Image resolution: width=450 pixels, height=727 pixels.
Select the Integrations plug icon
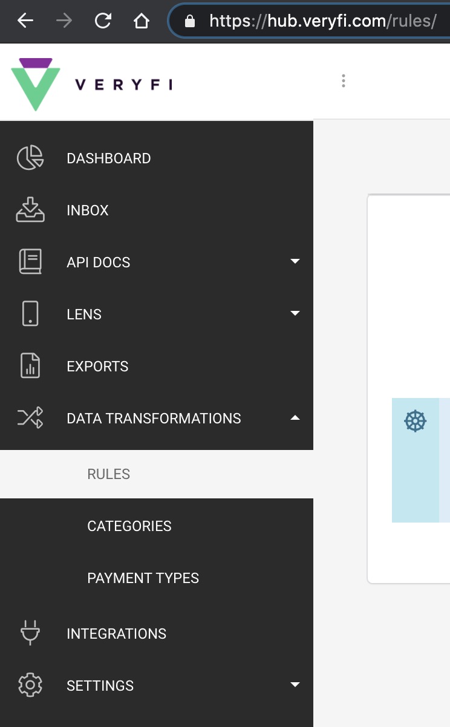[x=30, y=633]
